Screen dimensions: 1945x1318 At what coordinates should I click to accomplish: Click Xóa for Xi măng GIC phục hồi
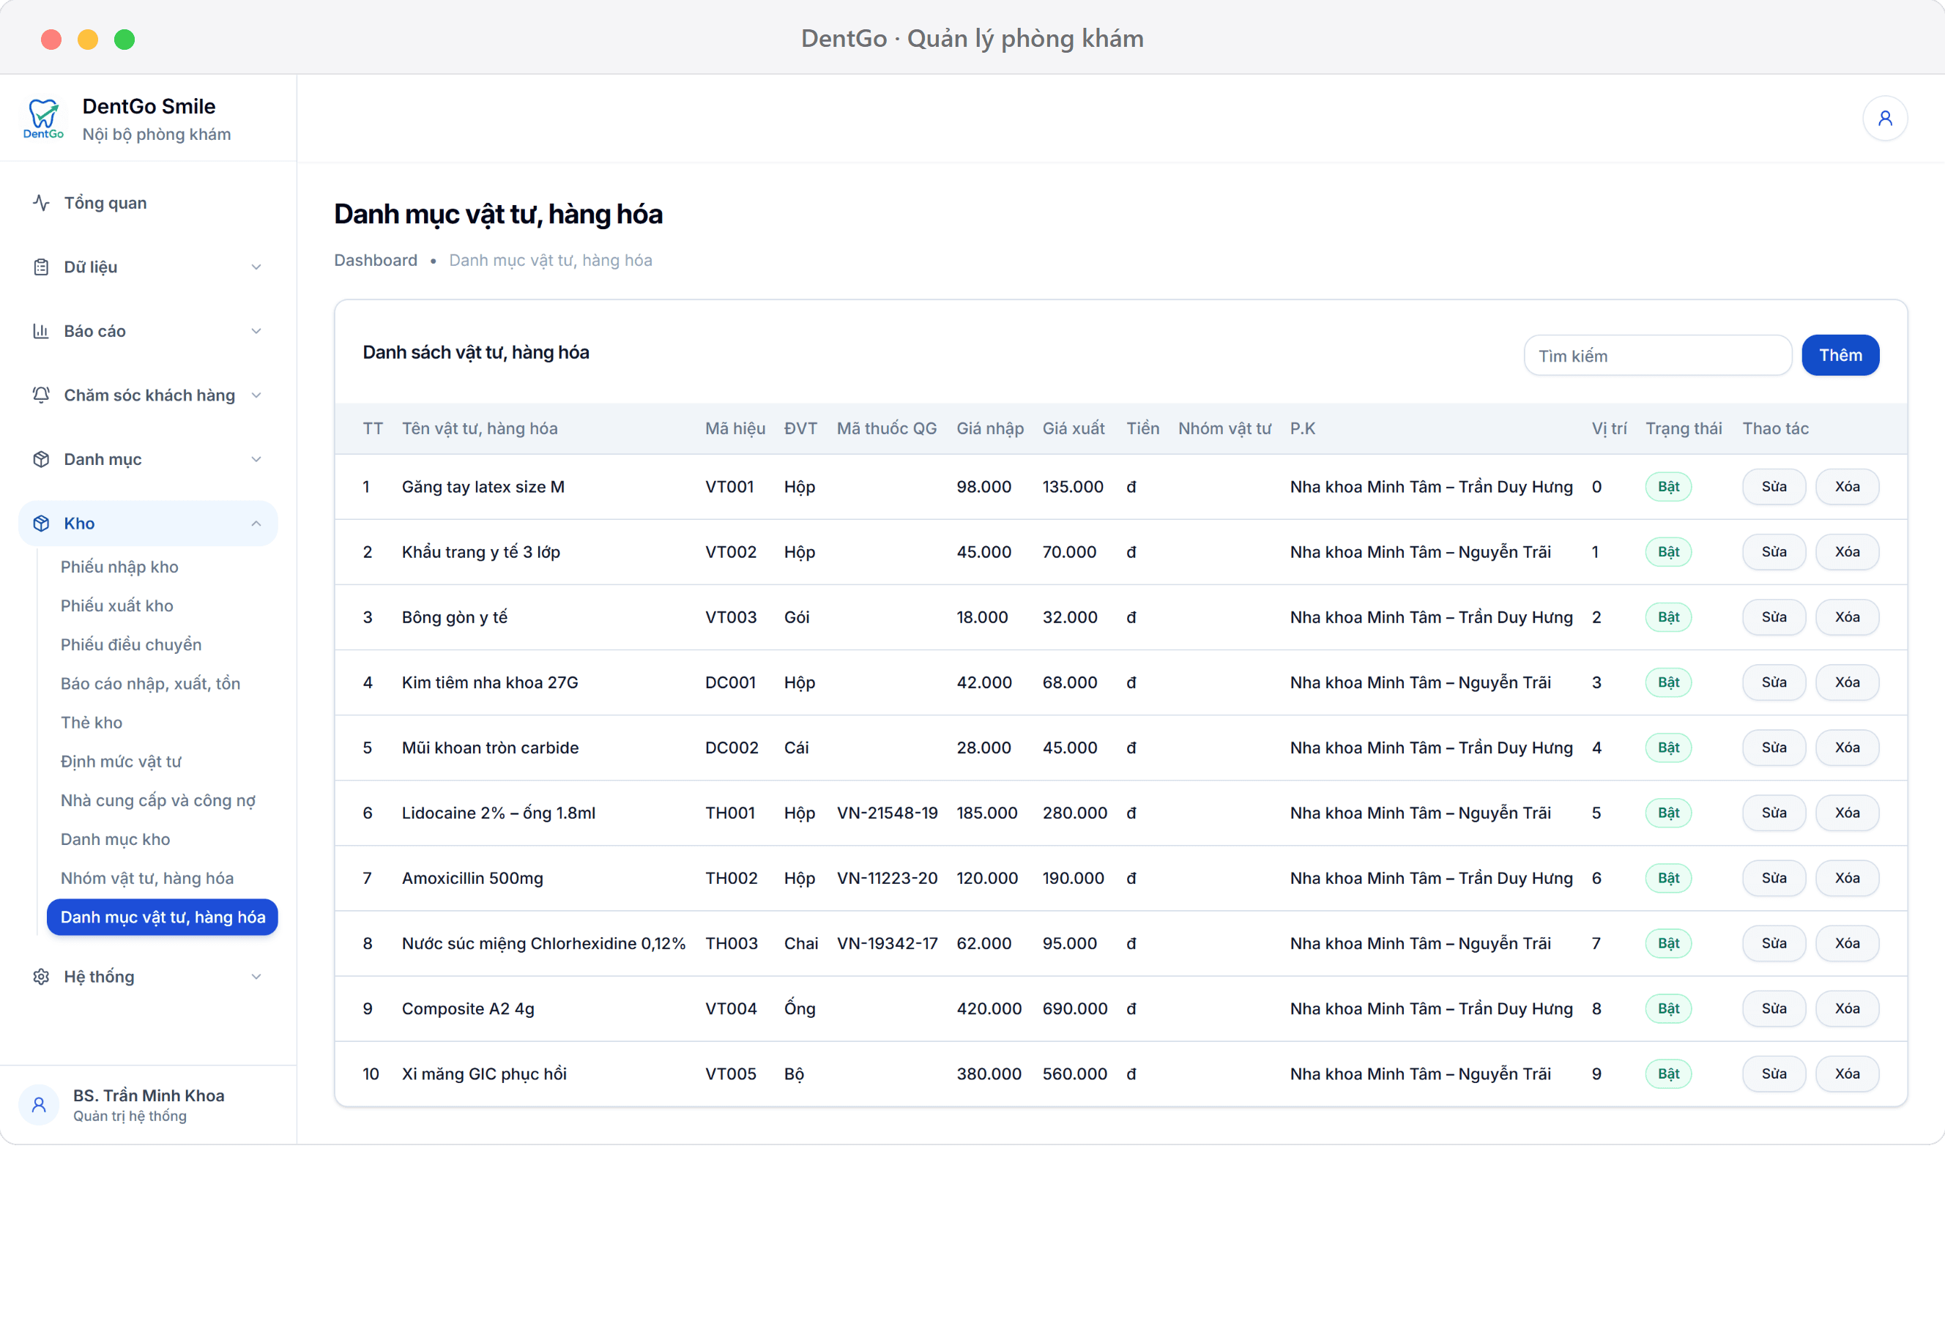click(1847, 1074)
